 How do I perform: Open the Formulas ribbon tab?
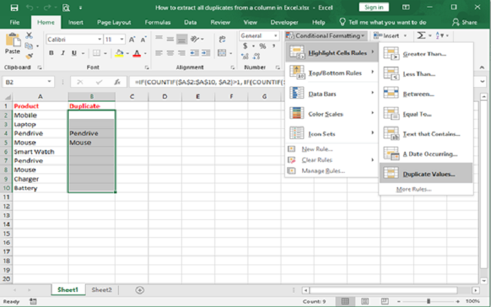tap(157, 22)
